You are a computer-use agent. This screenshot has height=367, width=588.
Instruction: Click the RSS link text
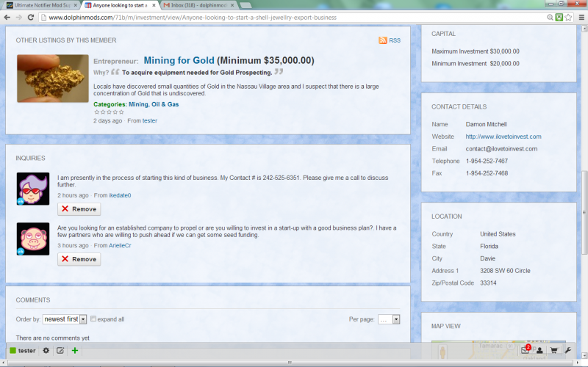click(x=395, y=40)
